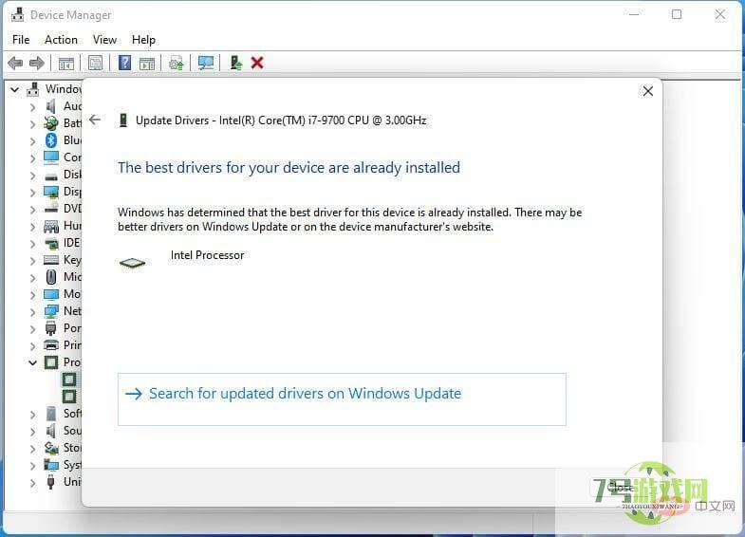
Task: Click the Update driver toolbar icon
Action: pos(177,63)
